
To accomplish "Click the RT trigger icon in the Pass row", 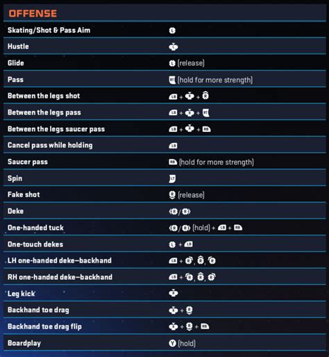I will [172, 80].
